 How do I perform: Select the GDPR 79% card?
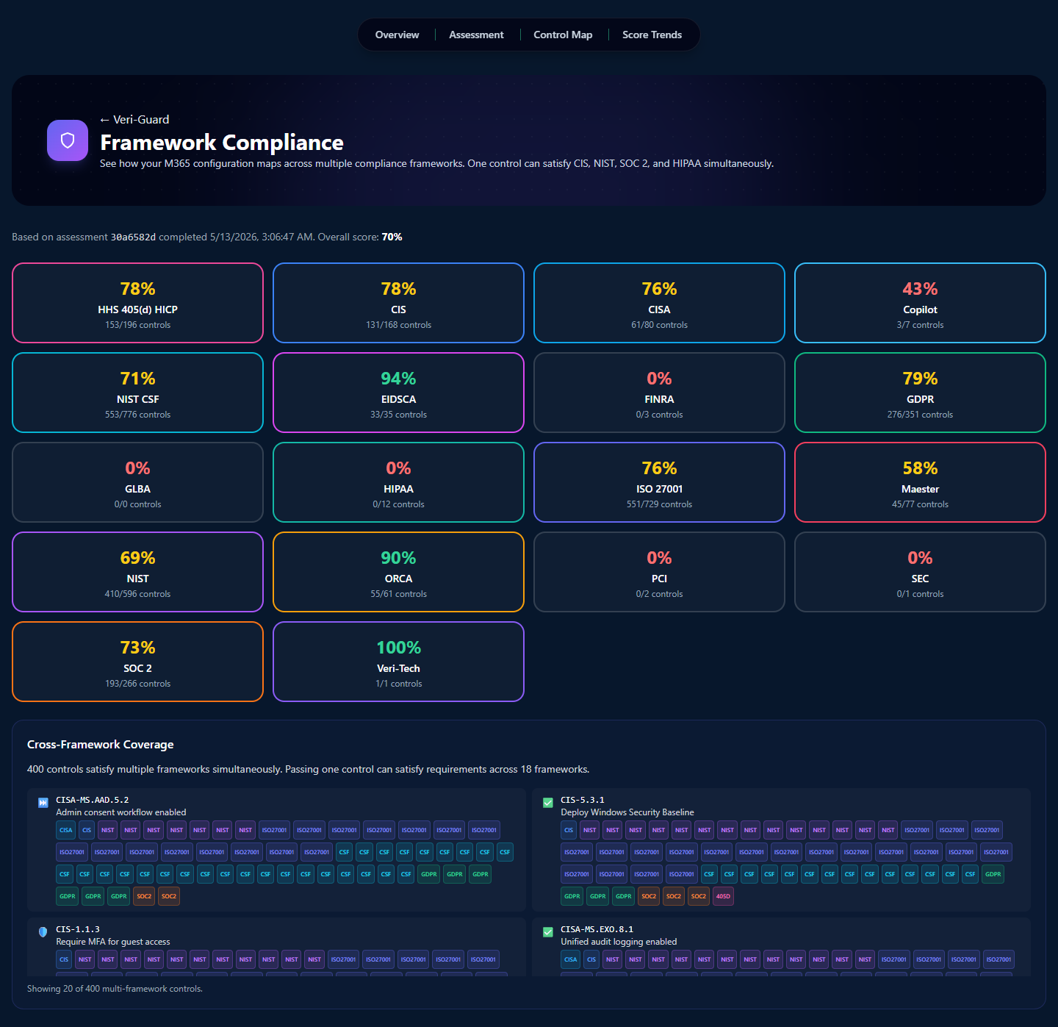tap(920, 393)
